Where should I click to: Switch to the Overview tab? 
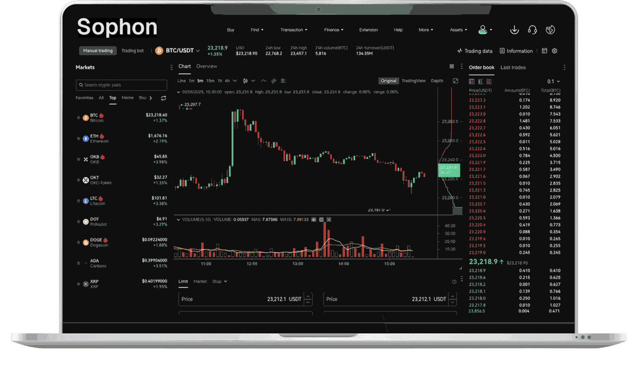click(x=206, y=66)
